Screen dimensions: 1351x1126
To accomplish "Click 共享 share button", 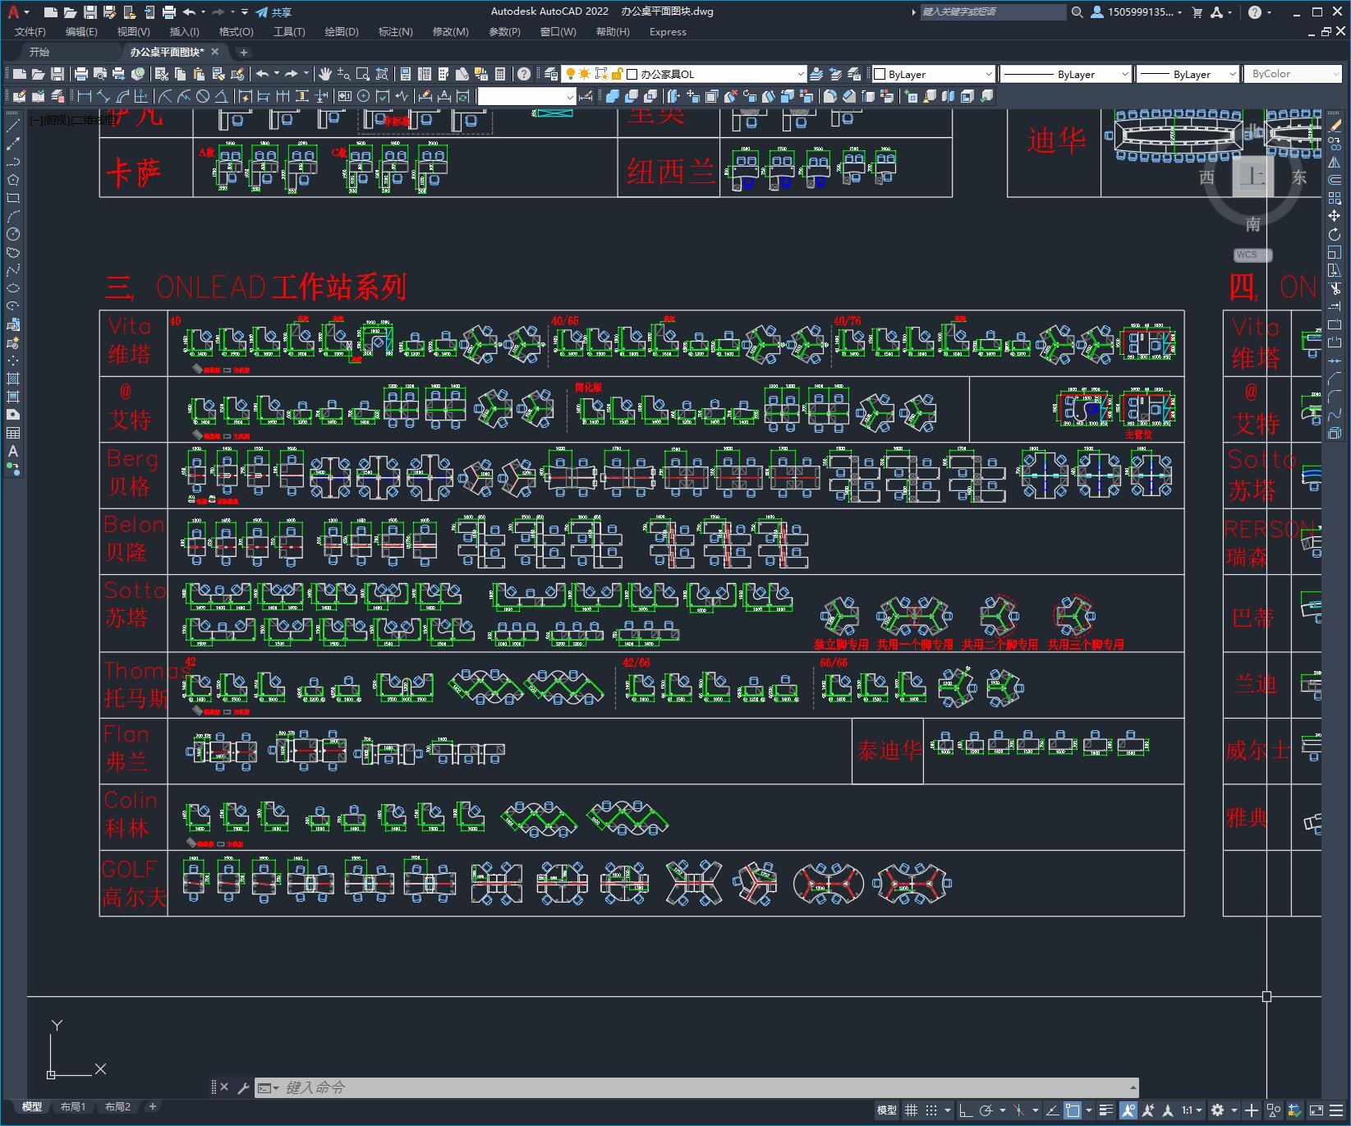I will point(273,12).
